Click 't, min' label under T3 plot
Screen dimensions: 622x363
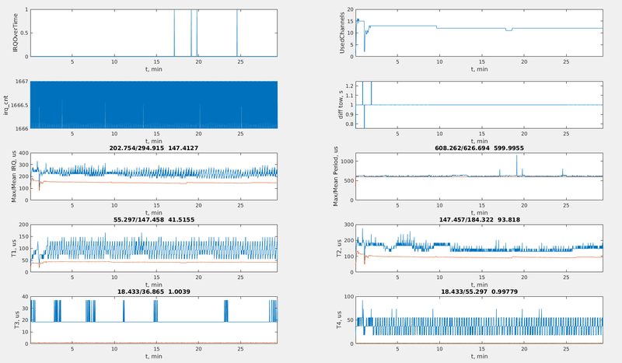[153, 356]
